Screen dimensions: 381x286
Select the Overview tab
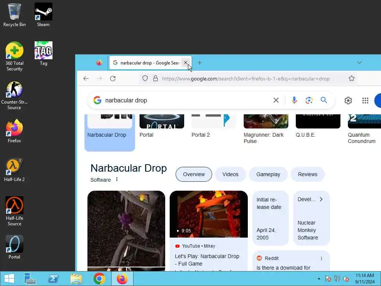tap(193, 174)
